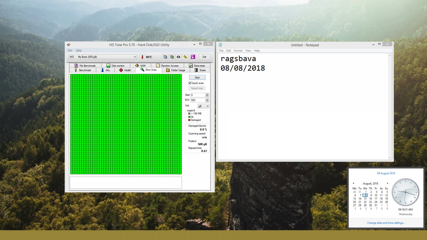Click the Exit button in HD Tune
The width and height of the screenshot is (427, 240).
point(204,57)
